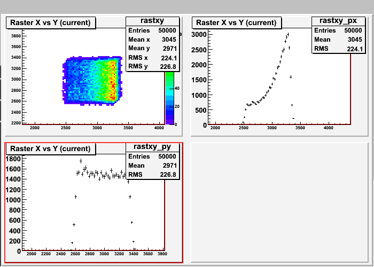This screenshot has width=374, height=267.
Task: Click 'Mean 2971' in the rastxy_py stats box
Action: 152,166
